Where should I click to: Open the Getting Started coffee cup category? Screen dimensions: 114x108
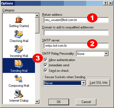click(x=19, y=19)
